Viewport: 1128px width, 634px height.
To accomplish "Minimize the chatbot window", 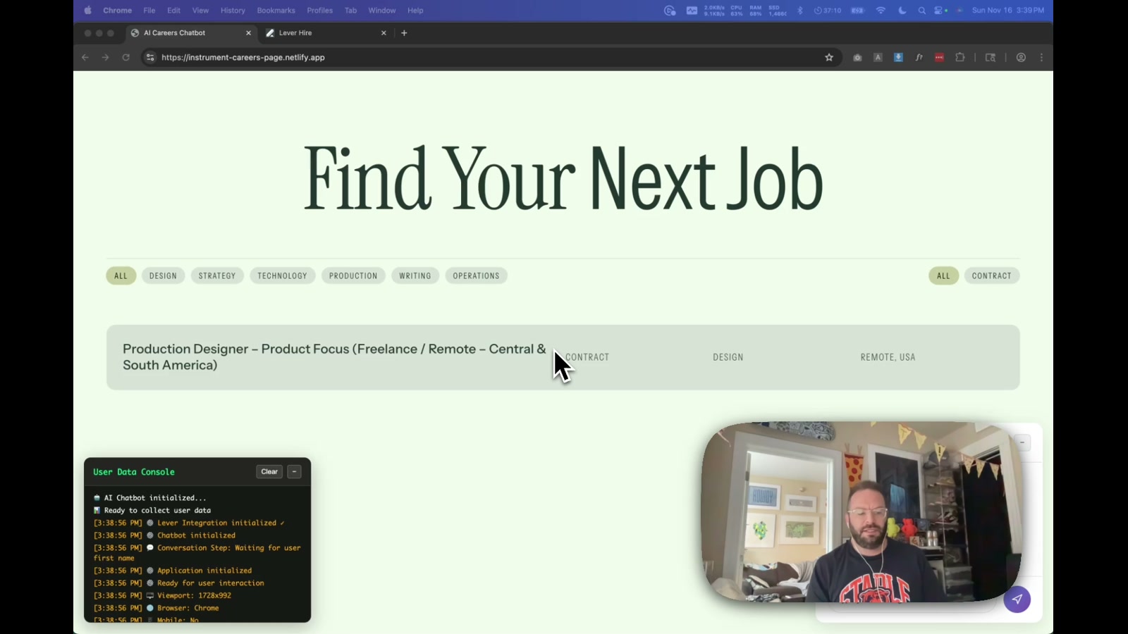I will coord(1022,442).
